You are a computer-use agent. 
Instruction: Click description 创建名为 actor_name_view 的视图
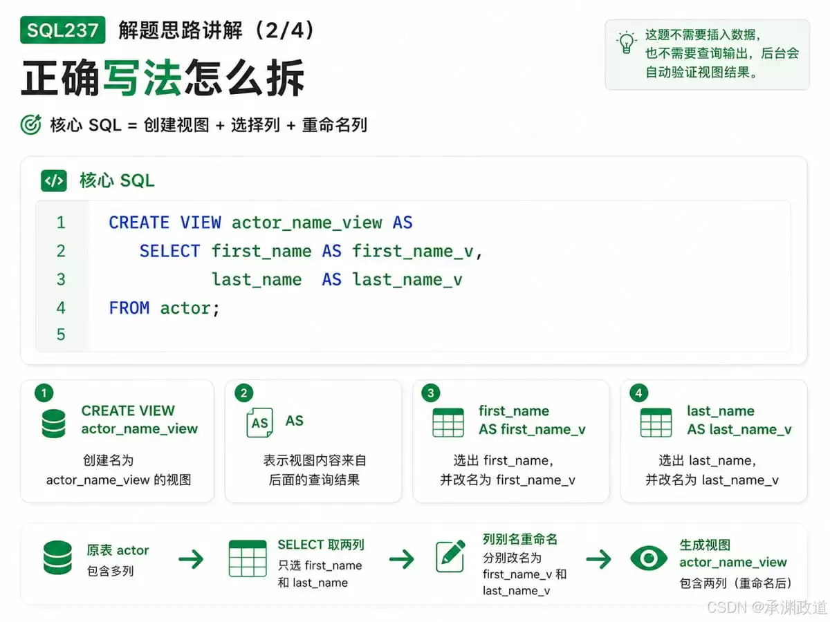pos(118,470)
